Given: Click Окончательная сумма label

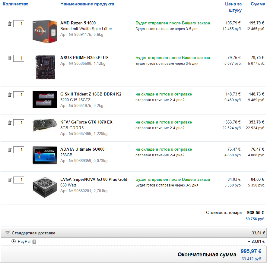Looking at the screenshot, I should [207, 255].
